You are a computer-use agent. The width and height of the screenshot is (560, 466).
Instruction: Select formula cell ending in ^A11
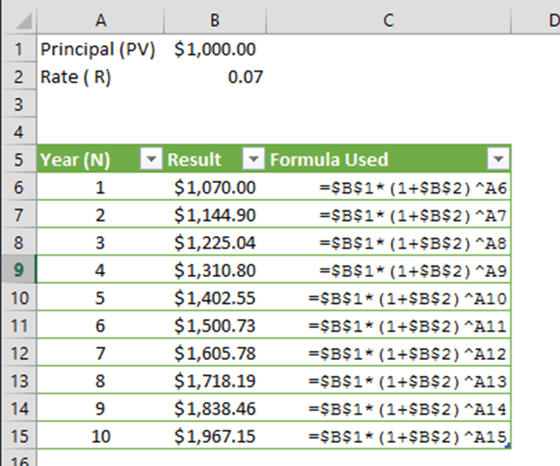point(388,325)
